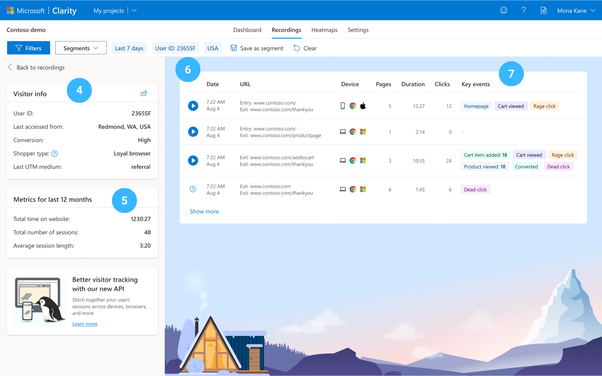Click Learn more about the new API

[x=85, y=324]
